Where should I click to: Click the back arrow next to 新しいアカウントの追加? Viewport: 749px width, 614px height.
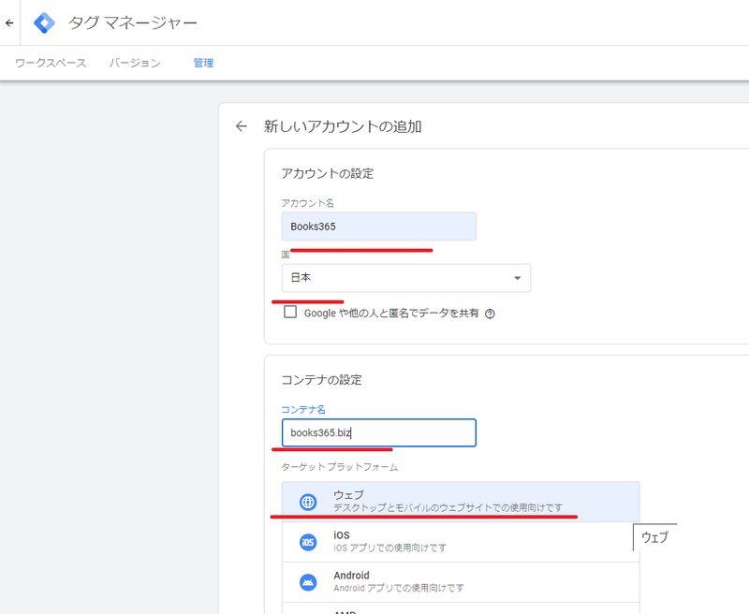242,125
